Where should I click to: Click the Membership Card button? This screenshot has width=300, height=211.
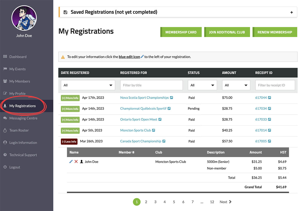181,32
